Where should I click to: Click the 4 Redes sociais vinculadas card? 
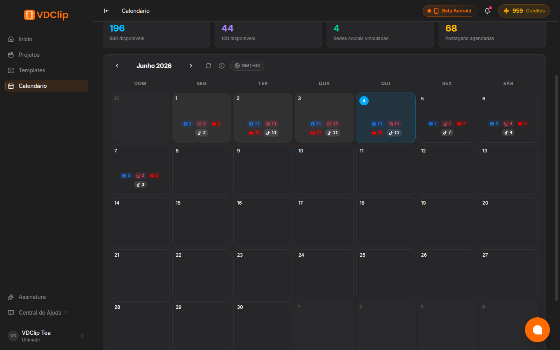[x=380, y=35]
